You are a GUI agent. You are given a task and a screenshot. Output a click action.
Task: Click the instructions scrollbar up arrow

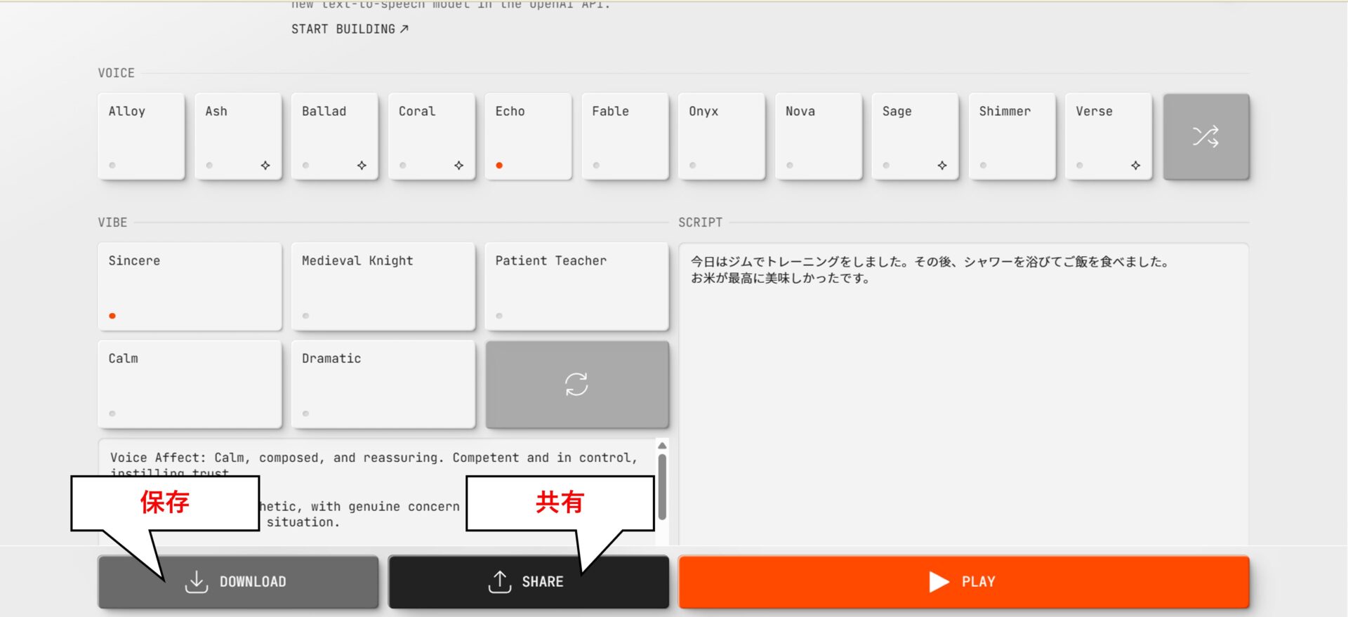point(662,446)
